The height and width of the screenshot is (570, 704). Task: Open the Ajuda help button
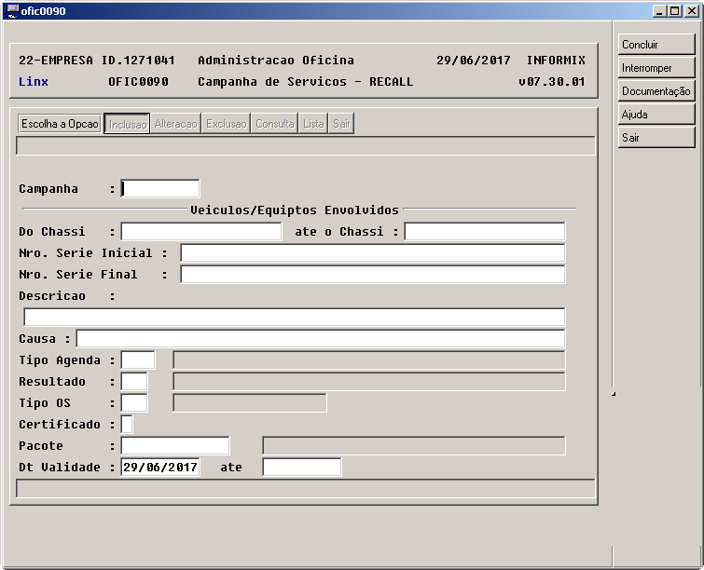656,115
